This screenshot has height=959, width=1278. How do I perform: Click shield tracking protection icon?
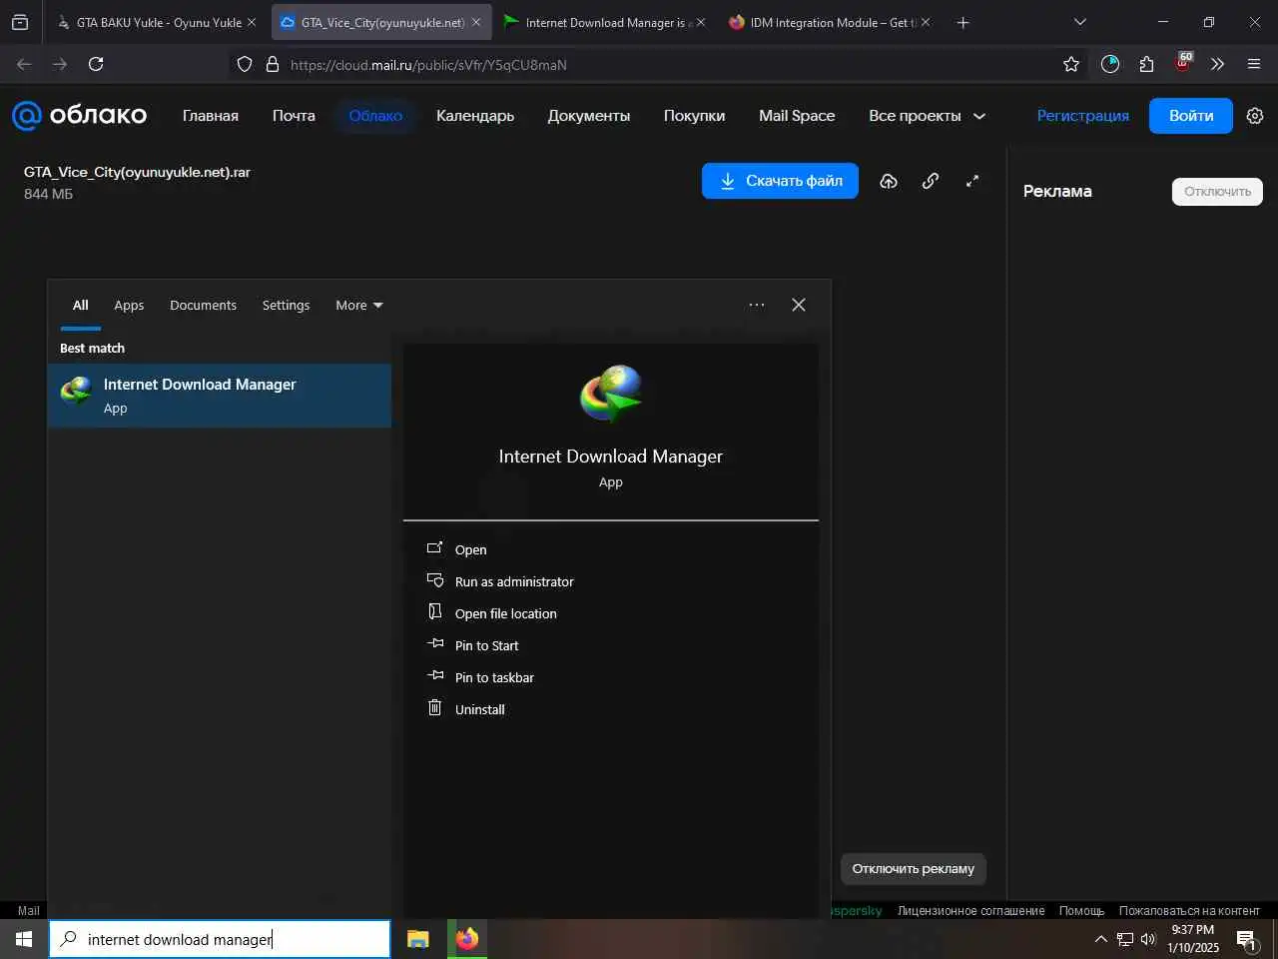coord(245,64)
